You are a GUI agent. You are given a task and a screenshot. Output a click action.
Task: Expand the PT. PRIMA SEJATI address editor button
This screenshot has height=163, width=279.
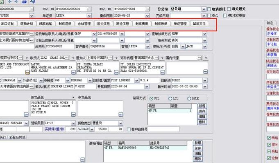[116, 72]
